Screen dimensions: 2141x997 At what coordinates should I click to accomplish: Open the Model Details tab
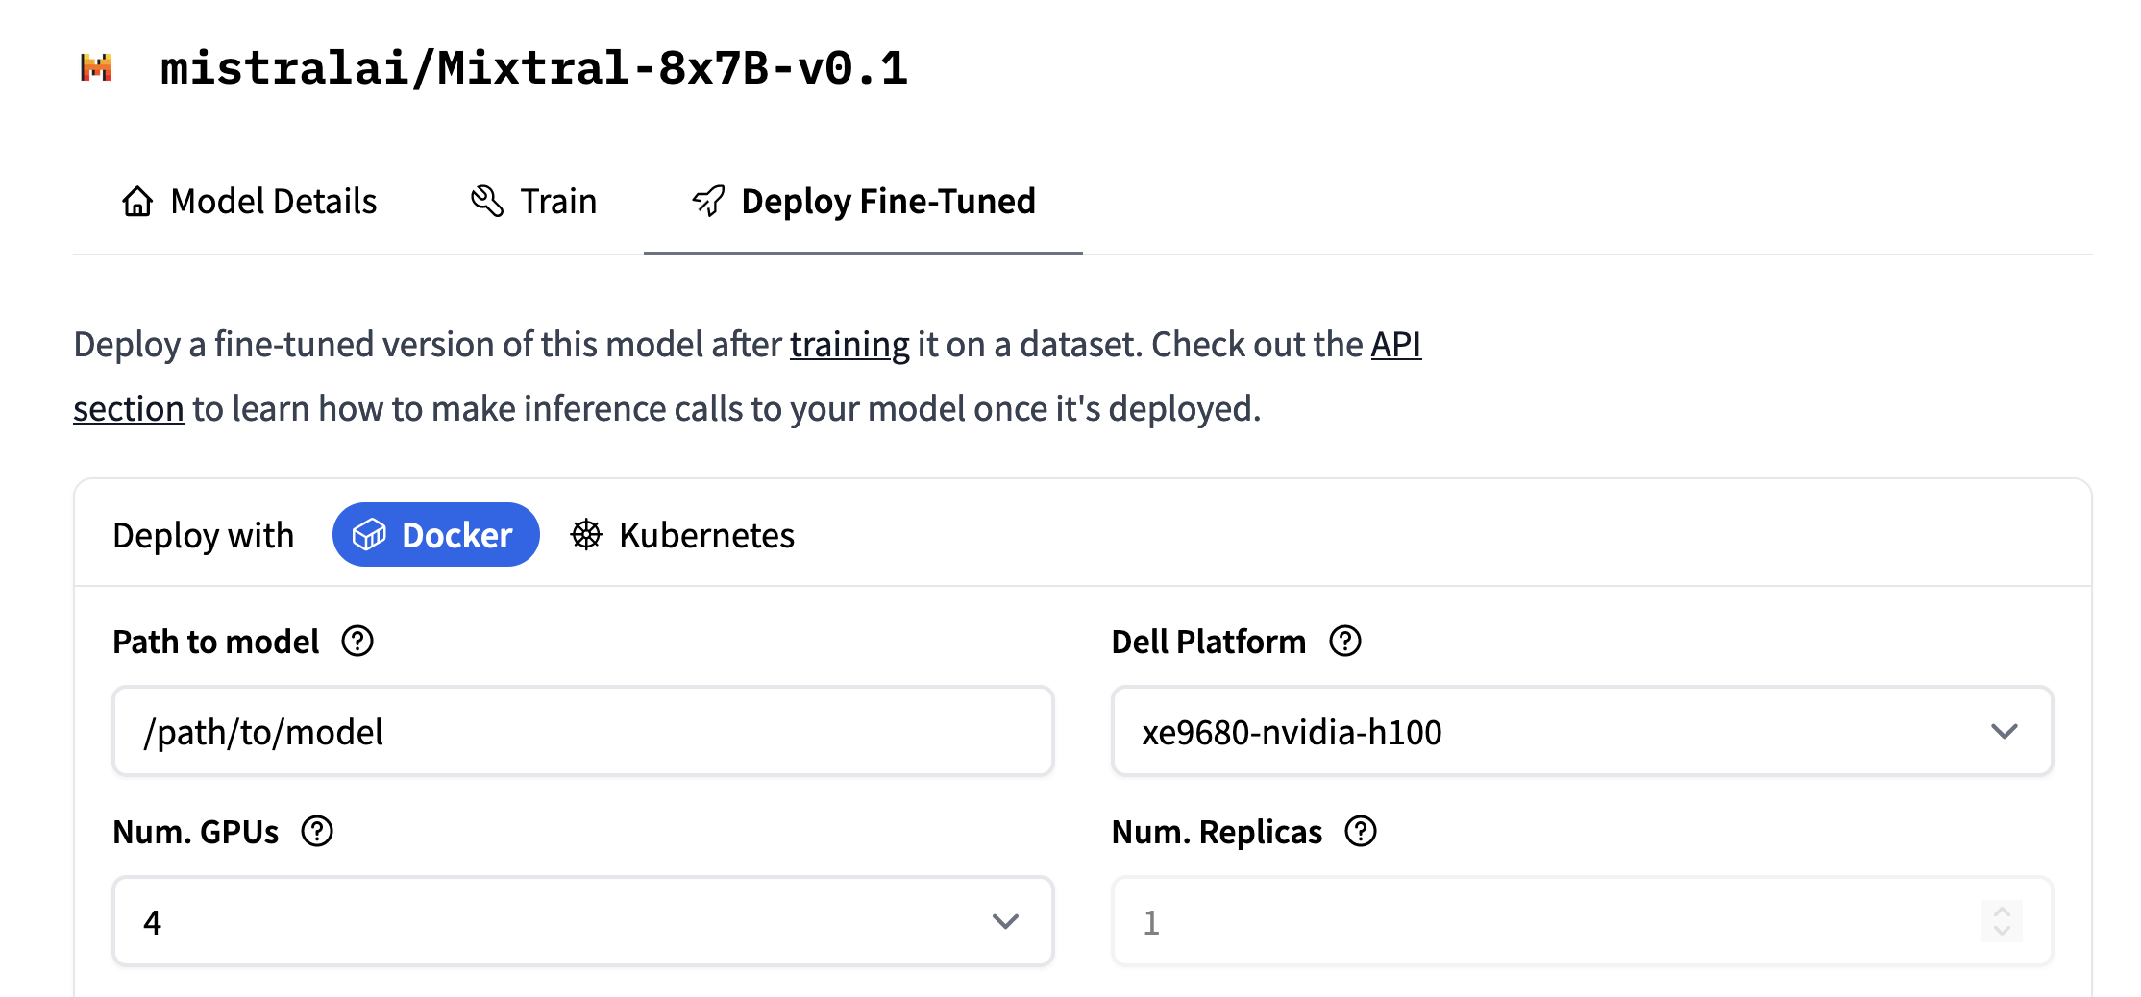[x=250, y=202]
